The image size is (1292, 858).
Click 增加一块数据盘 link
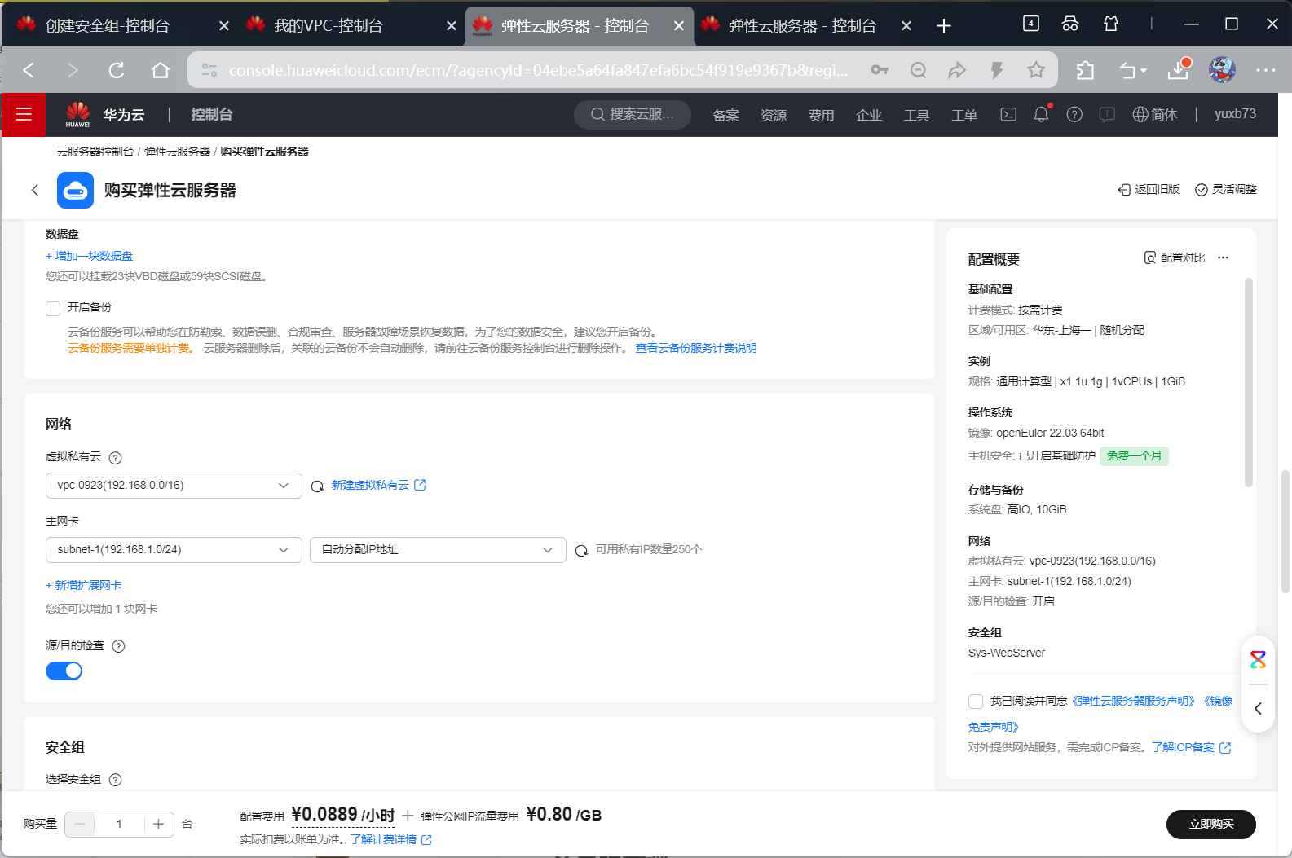pyautogui.click(x=89, y=256)
